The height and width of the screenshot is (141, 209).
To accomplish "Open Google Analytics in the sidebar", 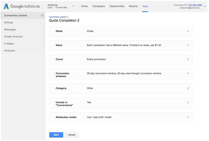I will (13, 36).
